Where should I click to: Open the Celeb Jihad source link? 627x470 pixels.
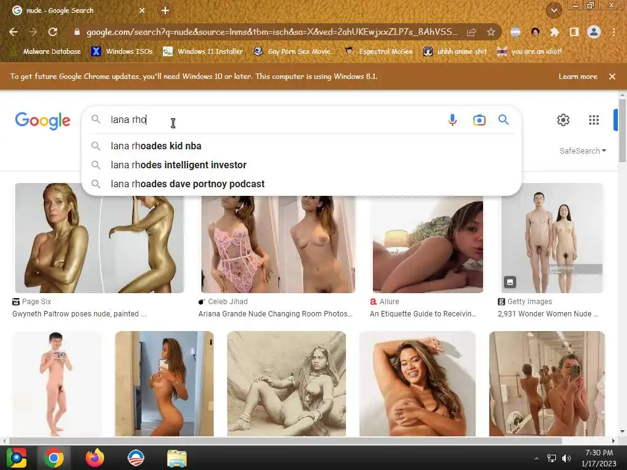(223, 302)
